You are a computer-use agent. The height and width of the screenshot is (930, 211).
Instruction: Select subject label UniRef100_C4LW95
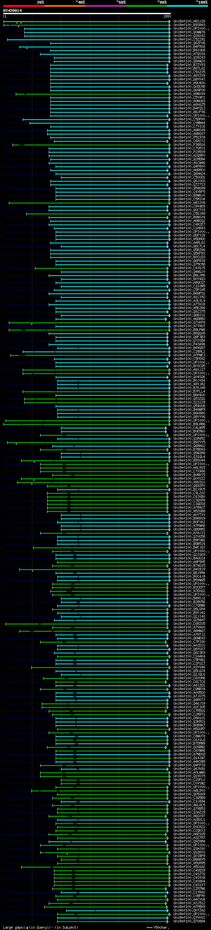click(189, 428)
